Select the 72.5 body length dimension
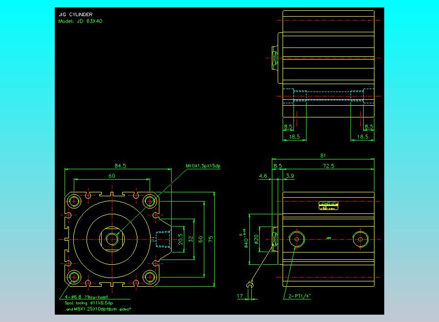 (329, 166)
